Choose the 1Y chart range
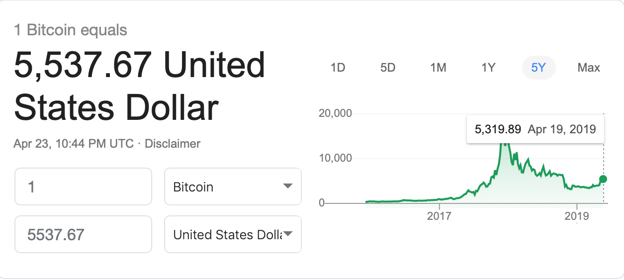624x280 pixels. 488,68
